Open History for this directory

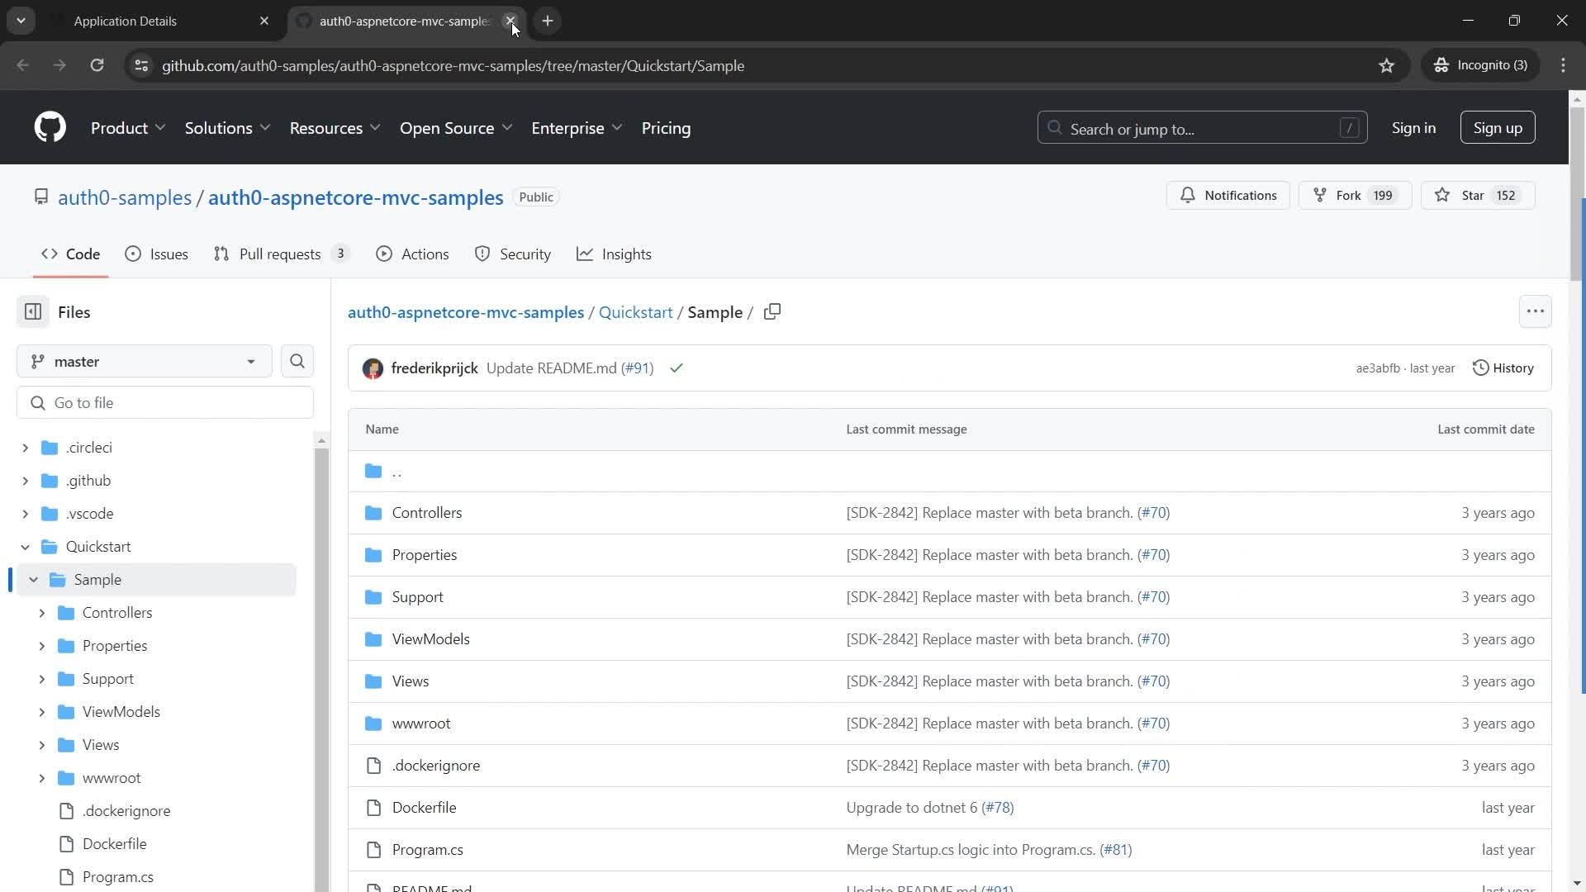coord(1503,368)
